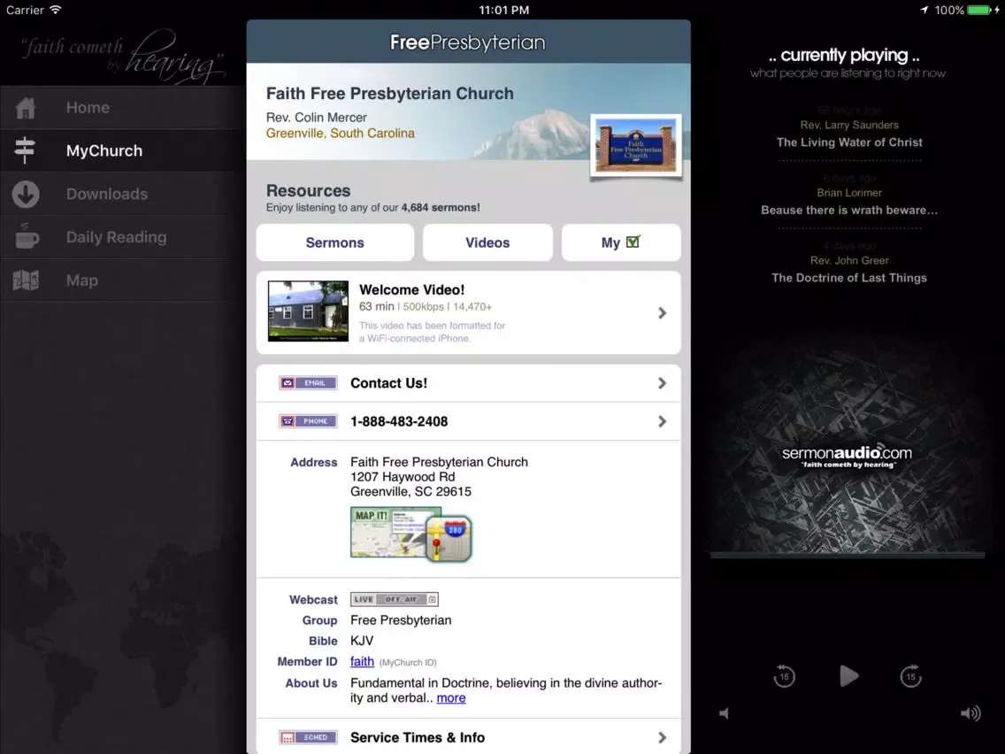Open the Sermons tab
Viewport: 1005px width, 754px height.
pyautogui.click(x=334, y=242)
